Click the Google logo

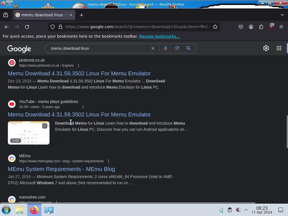19,49
